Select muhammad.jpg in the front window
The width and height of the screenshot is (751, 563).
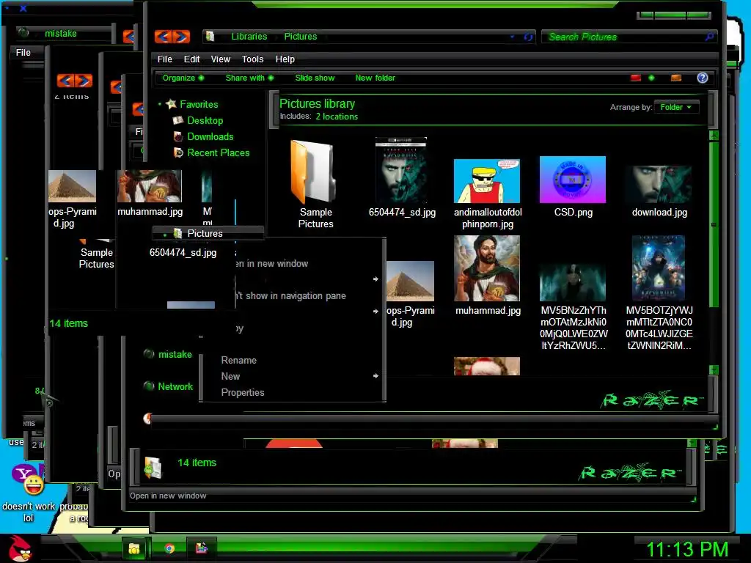tap(487, 268)
